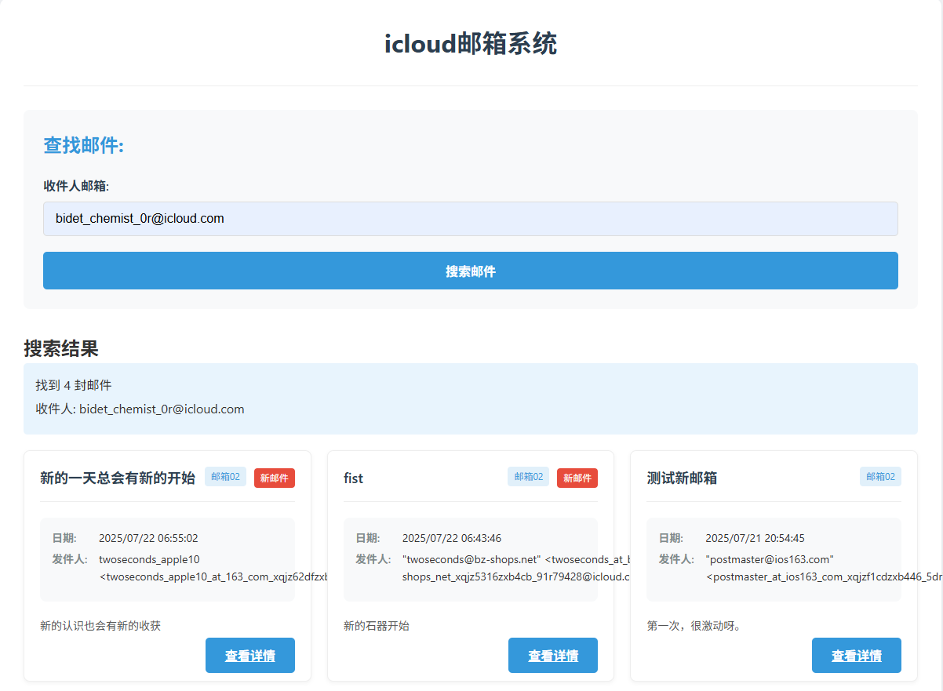Click the preview text 新的石器开始
Image resolution: width=943 pixels, height=691 pixels.
(x=377, y=626)
